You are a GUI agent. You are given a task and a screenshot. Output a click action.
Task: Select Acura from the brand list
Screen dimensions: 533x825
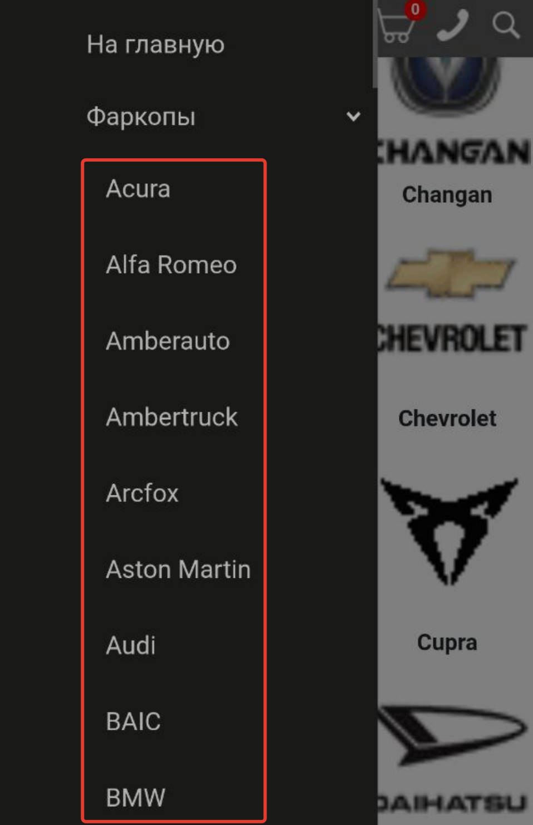(138, 189)
